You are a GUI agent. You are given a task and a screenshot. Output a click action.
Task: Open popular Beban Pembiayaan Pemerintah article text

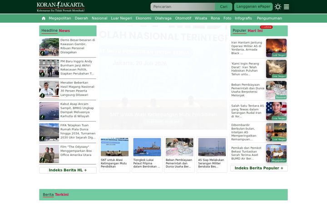pos(248,90)
